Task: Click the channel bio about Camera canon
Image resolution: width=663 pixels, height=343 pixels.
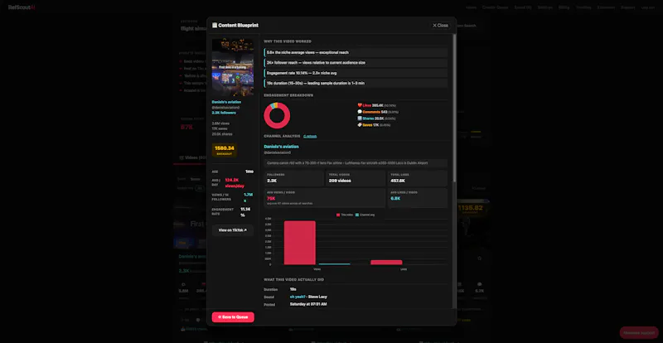Action: point(356,163)
